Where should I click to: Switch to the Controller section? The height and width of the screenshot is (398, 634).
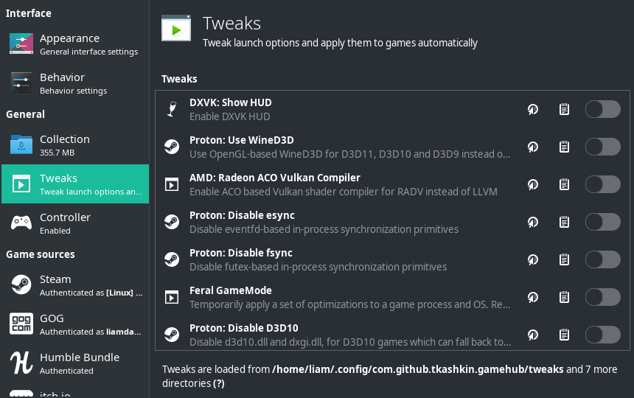coord(74,223)
